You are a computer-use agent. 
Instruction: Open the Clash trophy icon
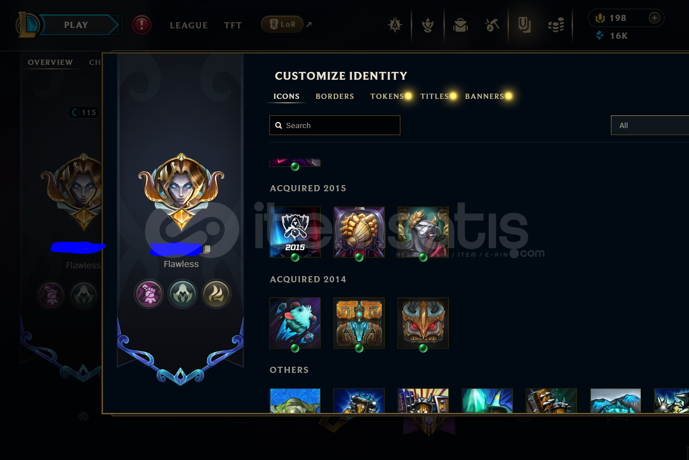coord(428,25)
